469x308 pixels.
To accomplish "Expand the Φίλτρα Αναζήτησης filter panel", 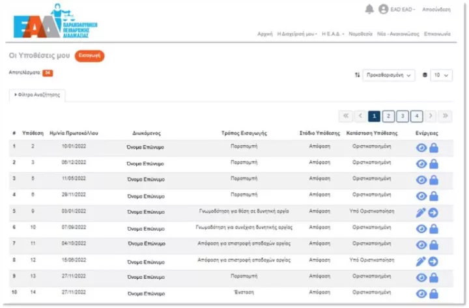I will click(37, 95).
